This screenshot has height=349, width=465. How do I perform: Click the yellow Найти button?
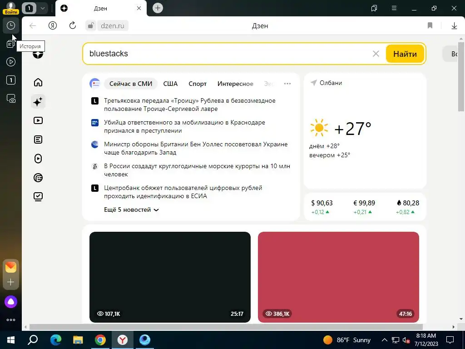click(405, 54)
